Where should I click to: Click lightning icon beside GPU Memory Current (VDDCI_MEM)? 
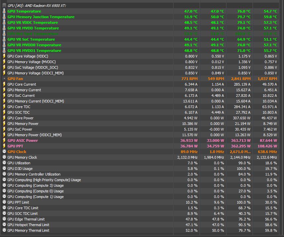4,101
